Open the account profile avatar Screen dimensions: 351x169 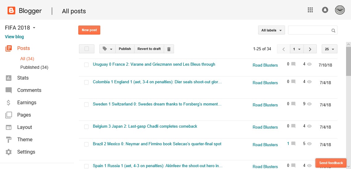[340, 10]
